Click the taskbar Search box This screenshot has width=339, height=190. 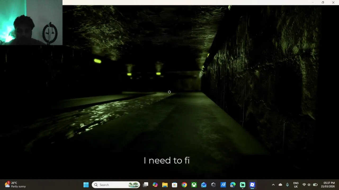(x=116, y=185)
